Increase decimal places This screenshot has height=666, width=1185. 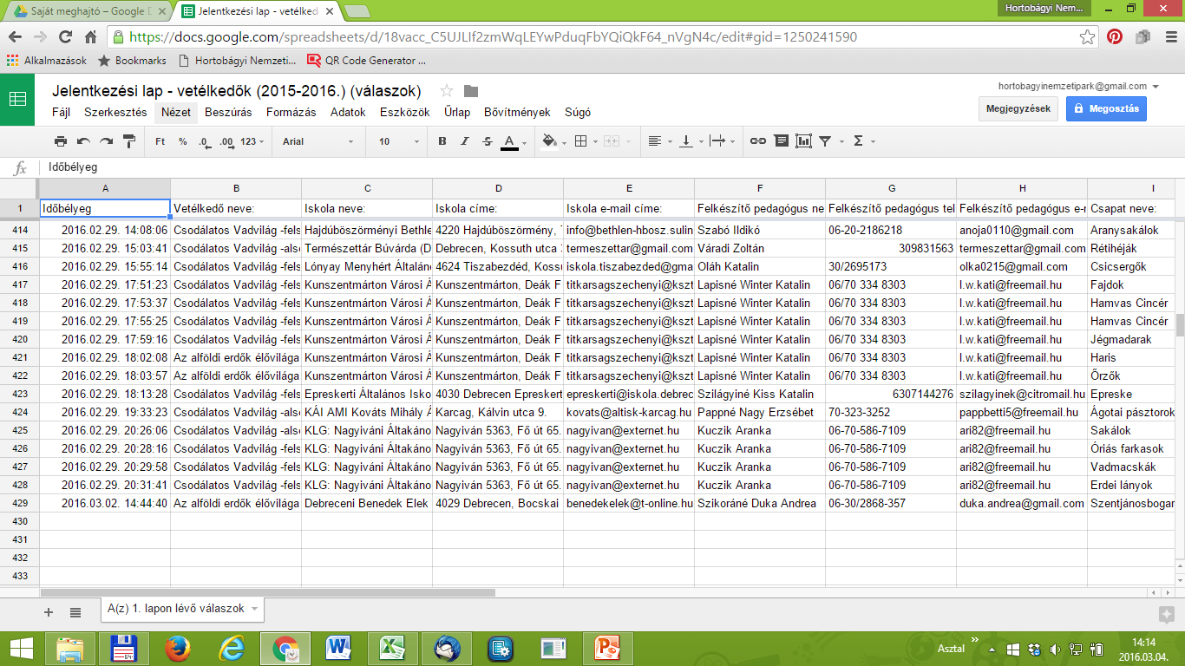226,141
